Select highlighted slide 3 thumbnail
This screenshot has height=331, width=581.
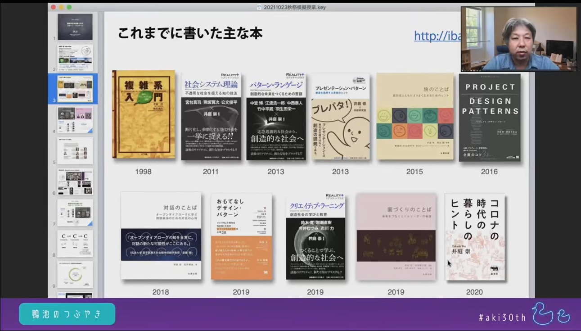click(75, 89)
